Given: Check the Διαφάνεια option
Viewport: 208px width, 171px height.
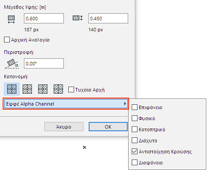Looking at the screenshot, I should pyautogui.click(x=134, y=163).
